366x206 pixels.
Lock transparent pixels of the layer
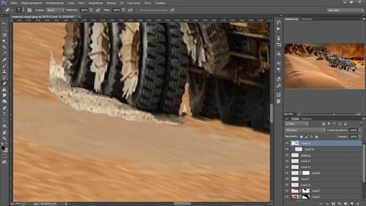301,137
